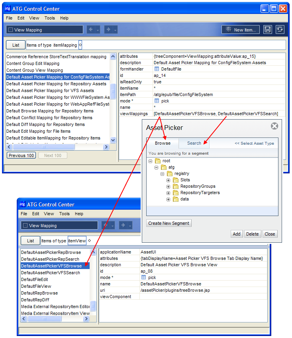292x338 pixels.
Task: Open Edit menu in top window
Action: (21, 18)
